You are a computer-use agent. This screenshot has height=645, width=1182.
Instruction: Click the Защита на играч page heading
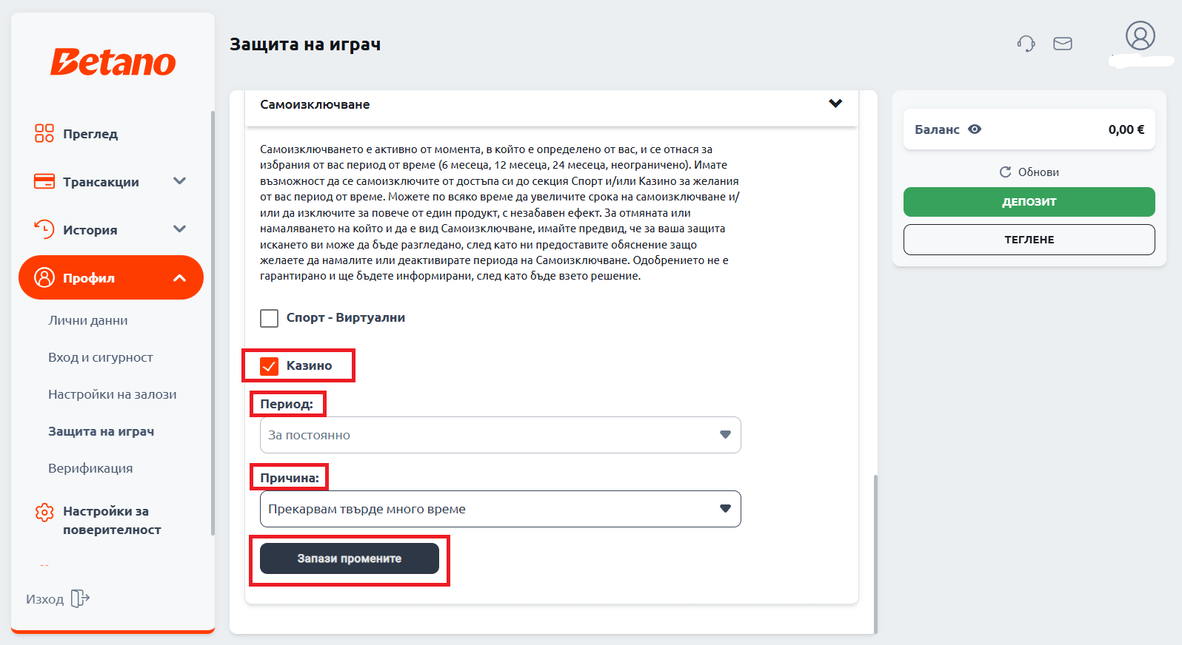tap(305, 44)
